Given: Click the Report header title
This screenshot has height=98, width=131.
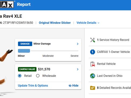Looking at the screenshot, I should click(x=24, y=5).
